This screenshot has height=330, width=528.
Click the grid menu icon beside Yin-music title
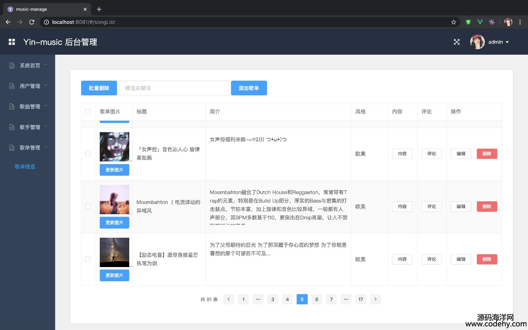(12, 42)
